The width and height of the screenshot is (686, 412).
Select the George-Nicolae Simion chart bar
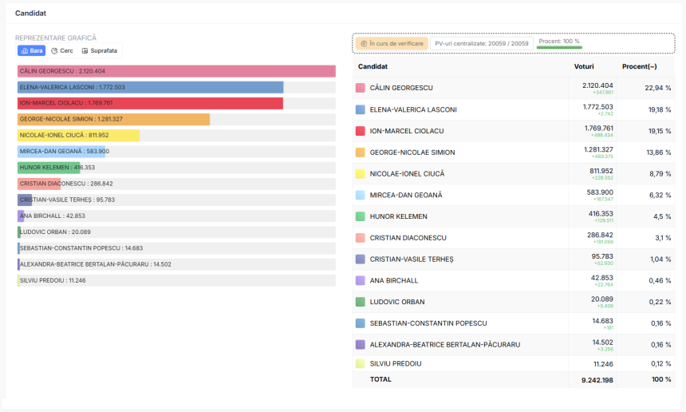[x=114, y=119]
